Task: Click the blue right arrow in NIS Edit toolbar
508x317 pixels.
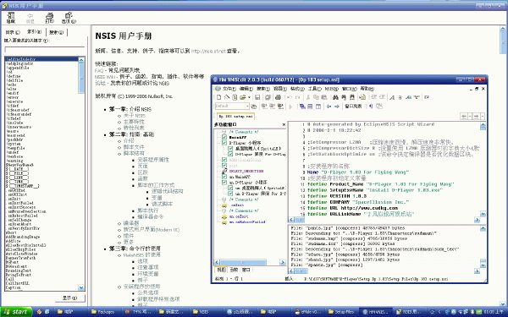Action: 337,107
